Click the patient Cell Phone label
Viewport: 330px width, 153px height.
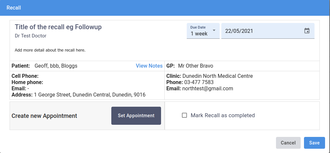(25, 76)
